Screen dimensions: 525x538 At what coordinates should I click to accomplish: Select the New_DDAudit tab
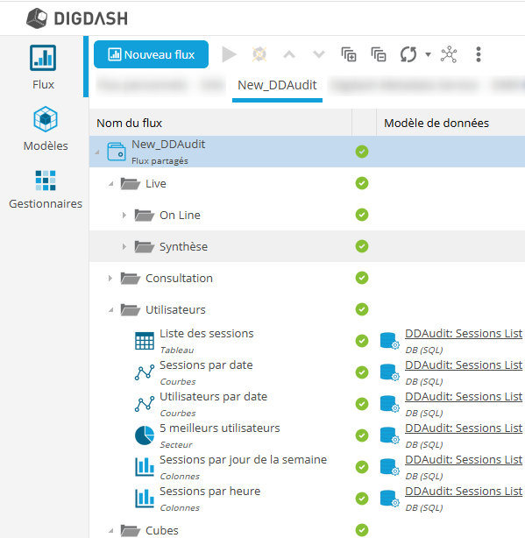[x=277, y=85]
